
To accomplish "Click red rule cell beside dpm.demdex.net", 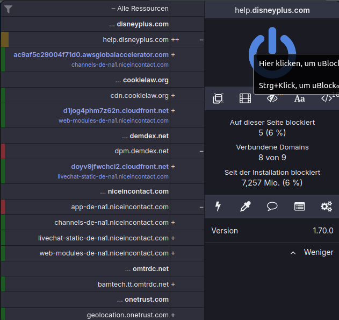I will point(3,151).
